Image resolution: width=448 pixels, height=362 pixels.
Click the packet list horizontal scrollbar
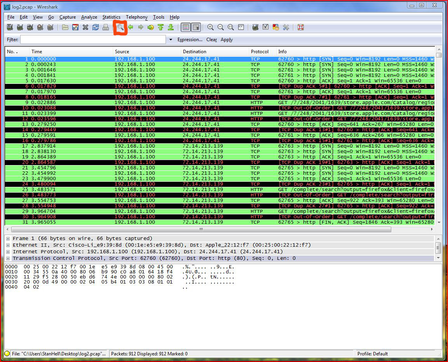(201, 230)
